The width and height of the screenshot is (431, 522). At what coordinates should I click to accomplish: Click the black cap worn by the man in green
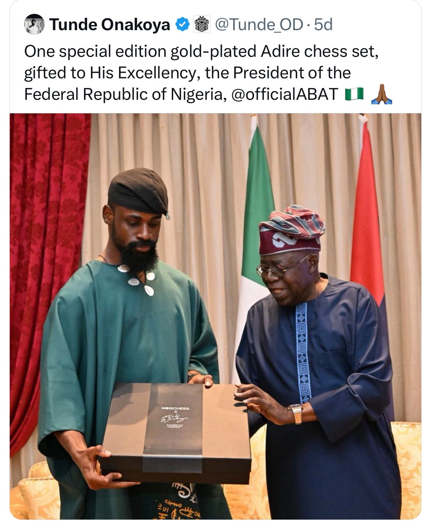[138, 192]
